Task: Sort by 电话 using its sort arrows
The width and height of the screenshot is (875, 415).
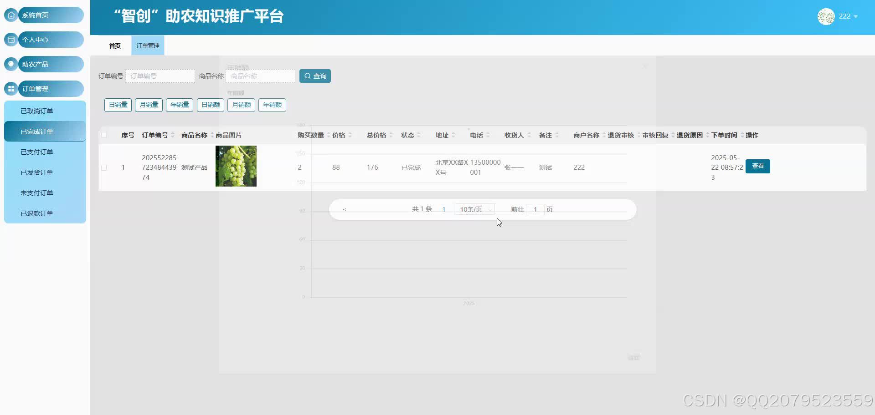Action: tap(488, 135)
